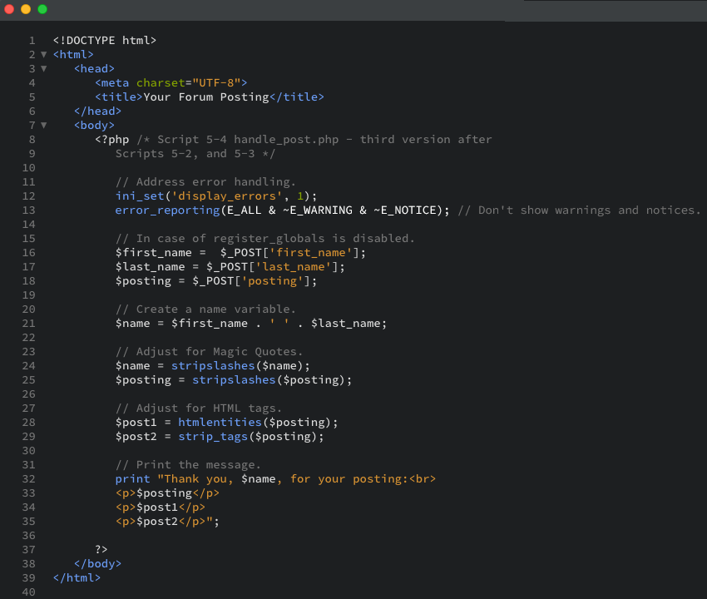Click the strip_tags function name
The width and height of the screenshot is (707, 599).
tap(213, 437)
